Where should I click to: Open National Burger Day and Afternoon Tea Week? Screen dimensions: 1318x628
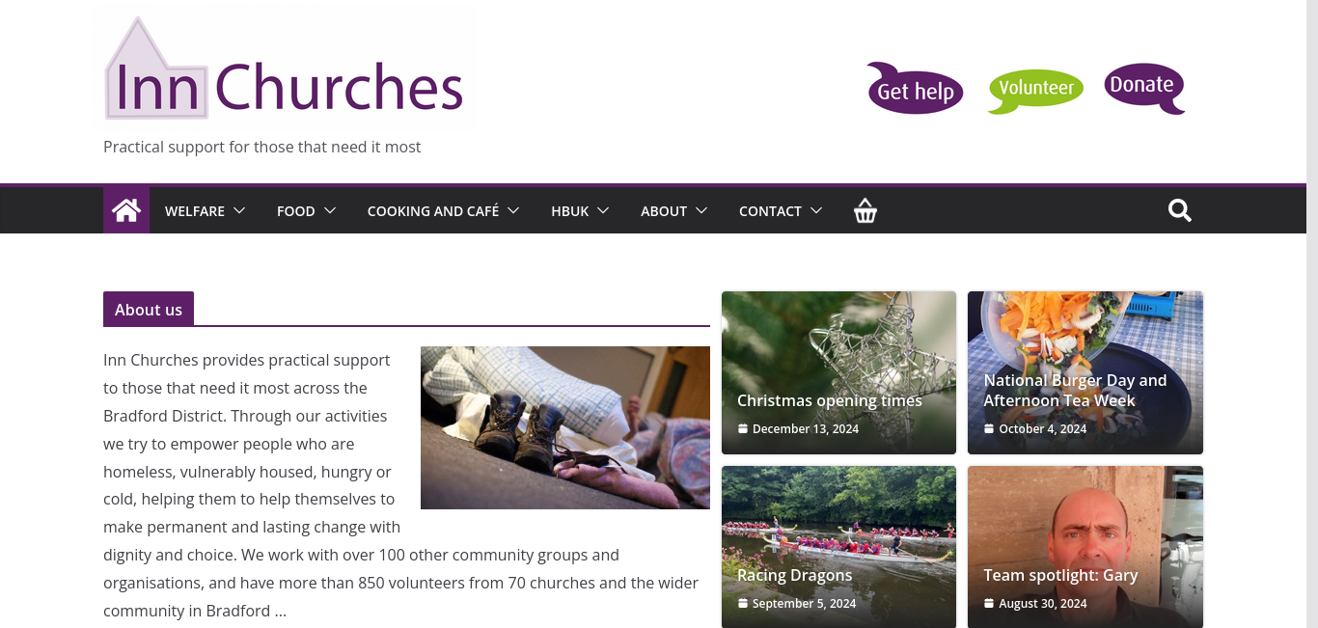(1076, 391)
